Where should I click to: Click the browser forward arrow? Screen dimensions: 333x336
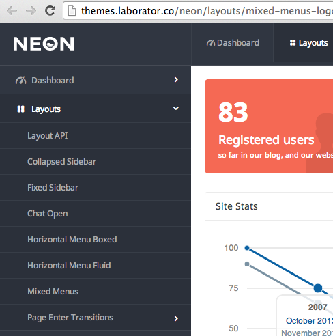[31, 10]
